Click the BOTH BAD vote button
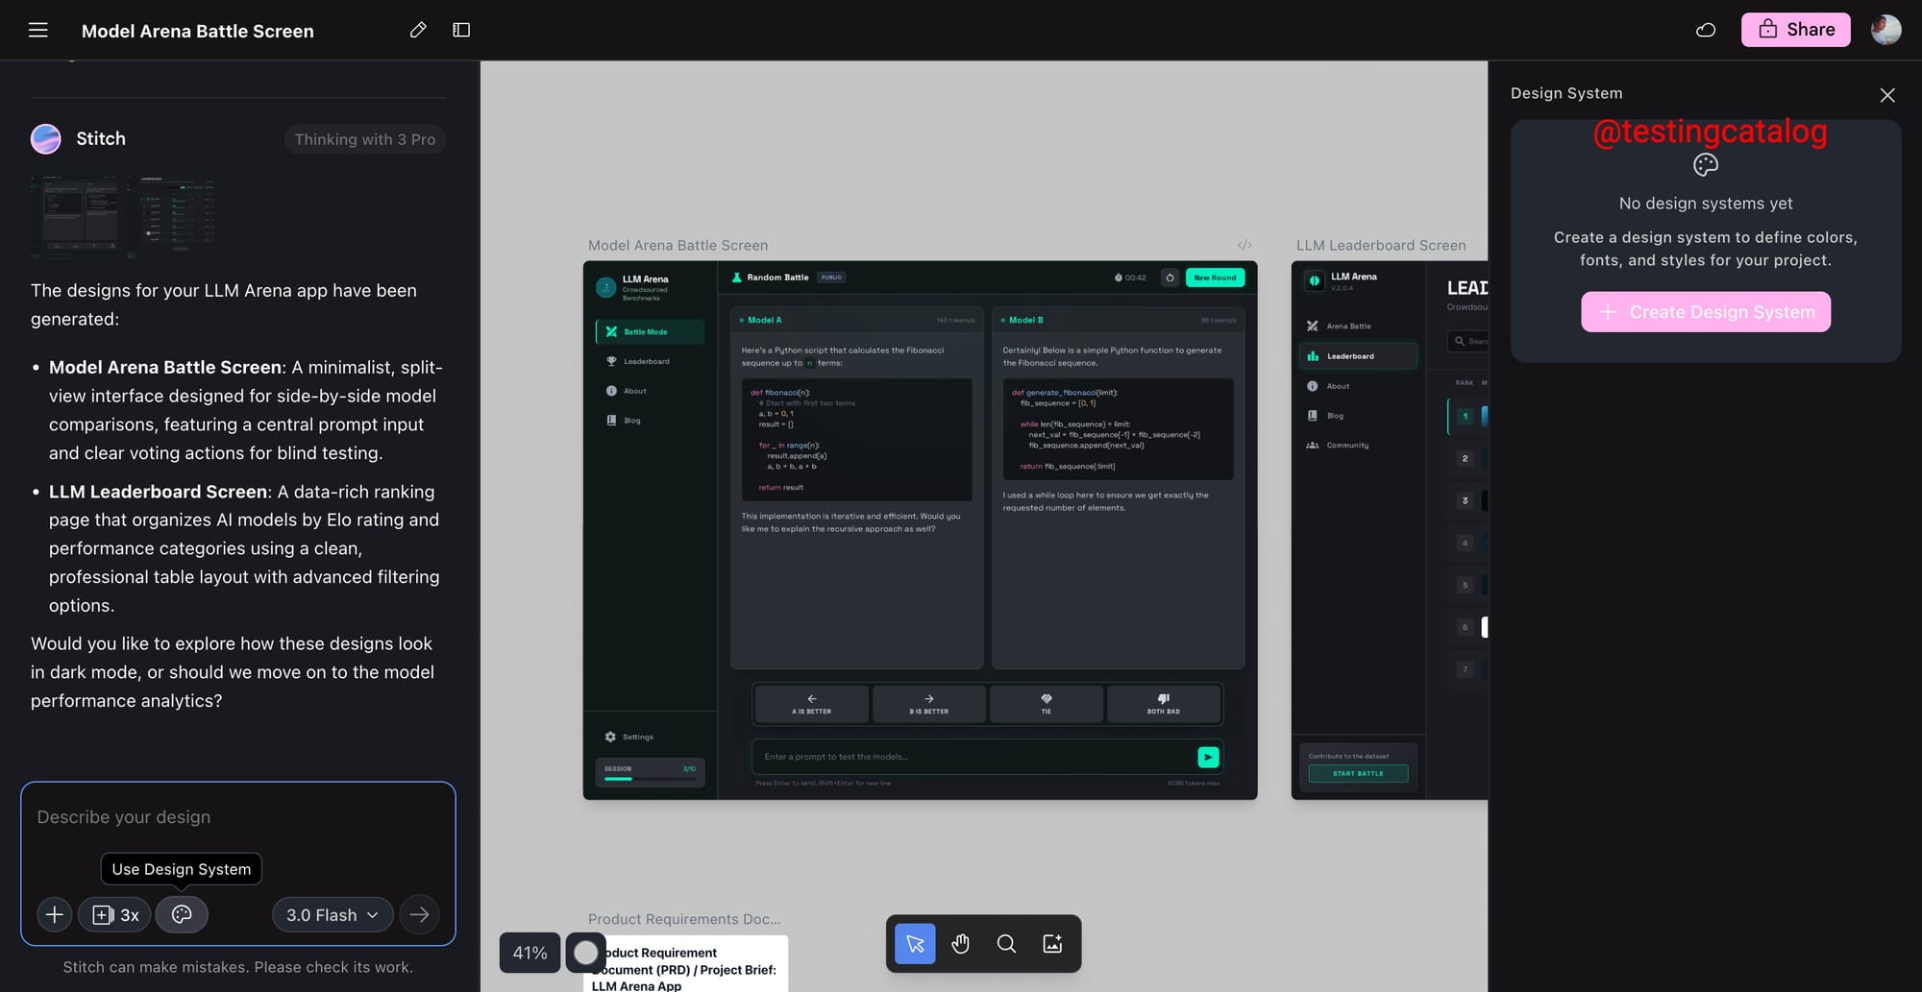Viewport: 1922px width, 992px height. (1163, 704)
